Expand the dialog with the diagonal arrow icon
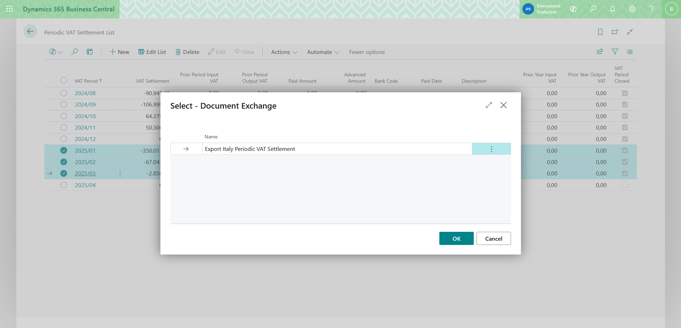The width and height of the screenshot is (681, 328). 489,105
